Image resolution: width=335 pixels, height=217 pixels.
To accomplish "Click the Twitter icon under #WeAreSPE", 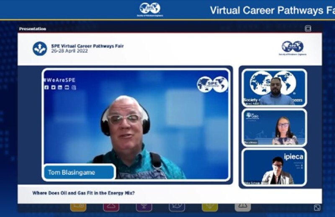I will 53,87.
